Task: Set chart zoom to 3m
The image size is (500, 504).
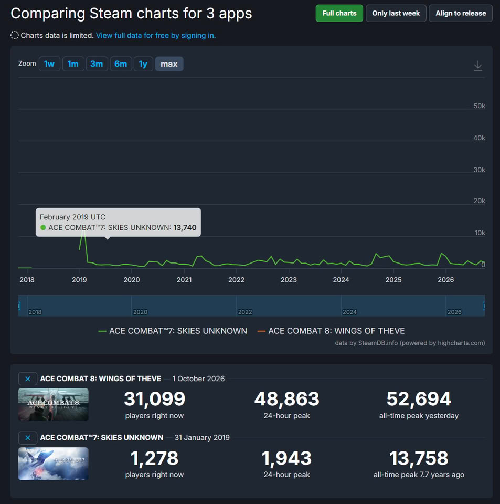Action: pyautogui.click(x=97, y=64)
